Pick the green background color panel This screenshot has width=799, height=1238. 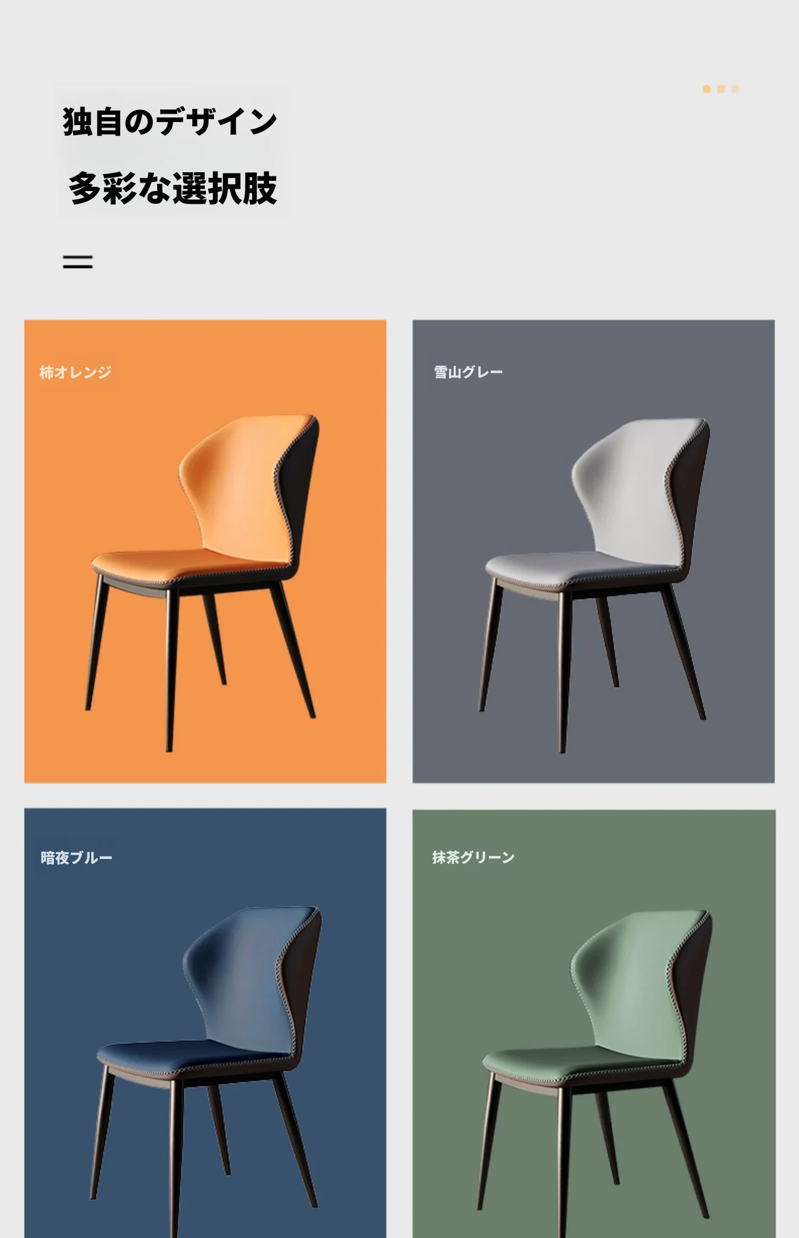click(x=594, y=1023)
